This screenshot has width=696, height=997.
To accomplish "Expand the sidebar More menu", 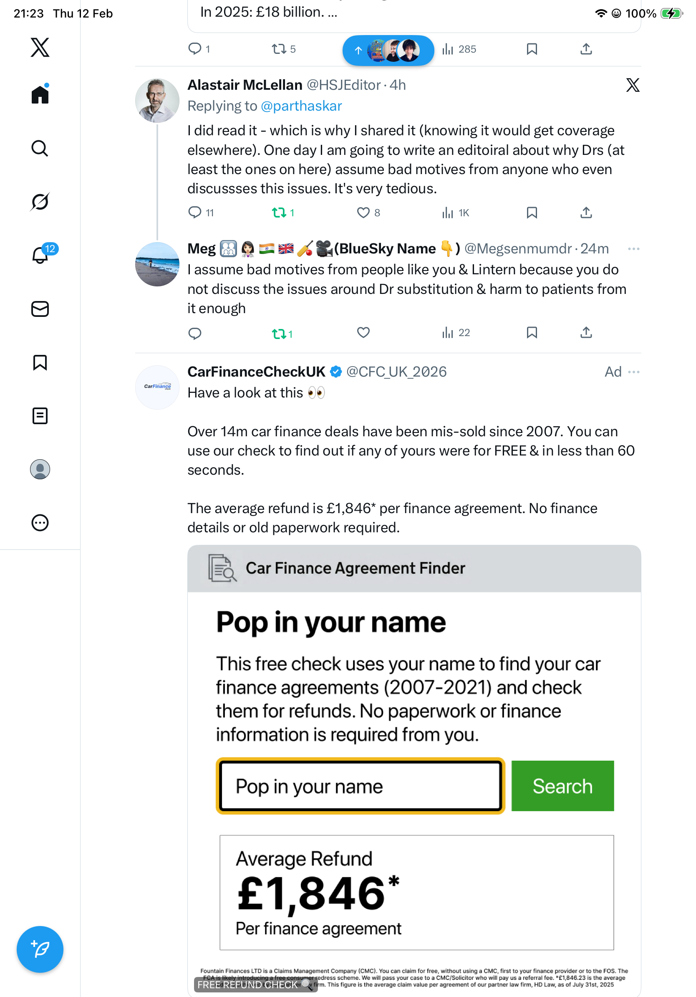I will (x=40, y=523).
